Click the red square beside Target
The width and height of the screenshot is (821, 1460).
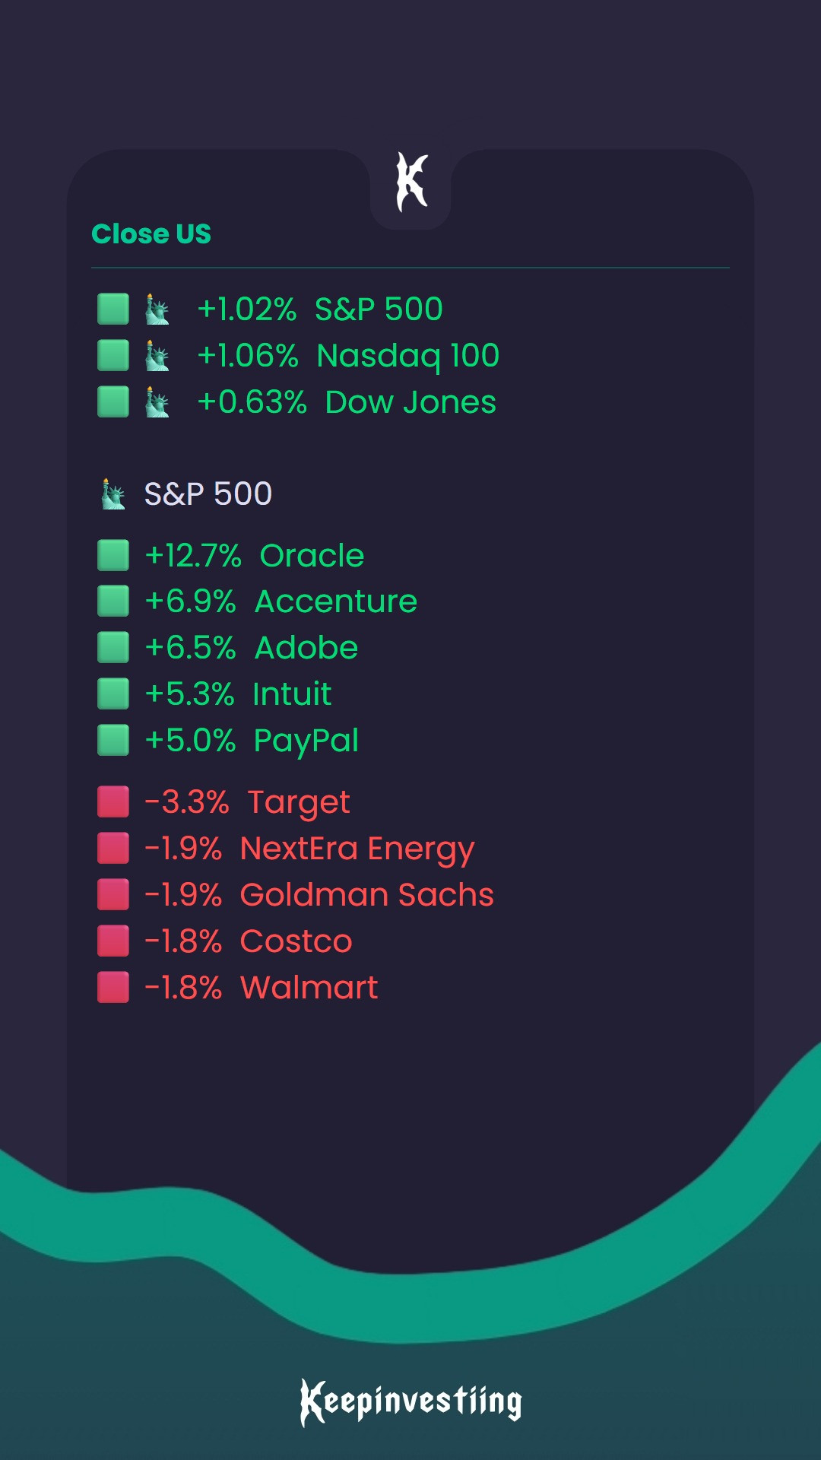click(x=113, y=802)
